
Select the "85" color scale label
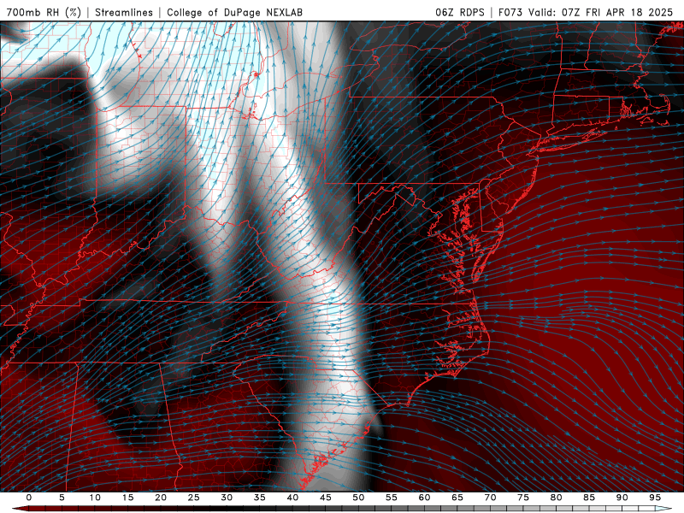point(589,498)
